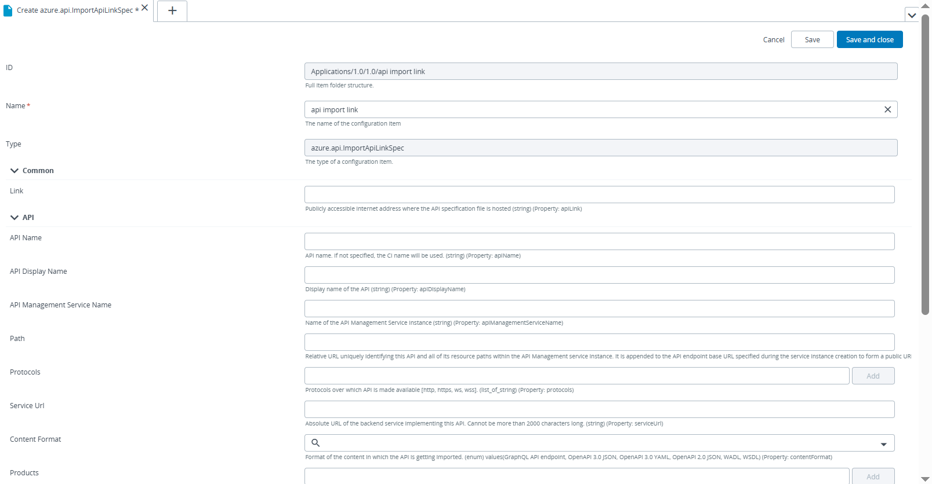Image resolution: width=932 pixels, height=484 pixels.
Task: Click the vertical scrollbar thumb
Action: [925, 164]
